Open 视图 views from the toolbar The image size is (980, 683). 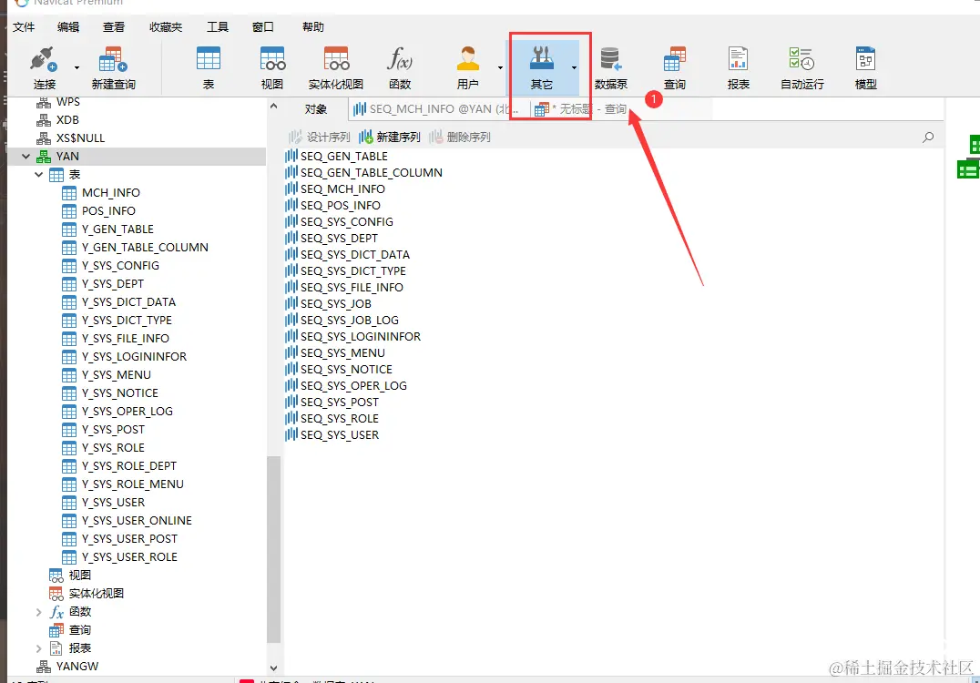pos(272,66)
